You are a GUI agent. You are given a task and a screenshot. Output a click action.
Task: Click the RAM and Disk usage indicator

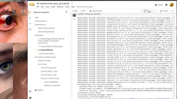point(148,11)
